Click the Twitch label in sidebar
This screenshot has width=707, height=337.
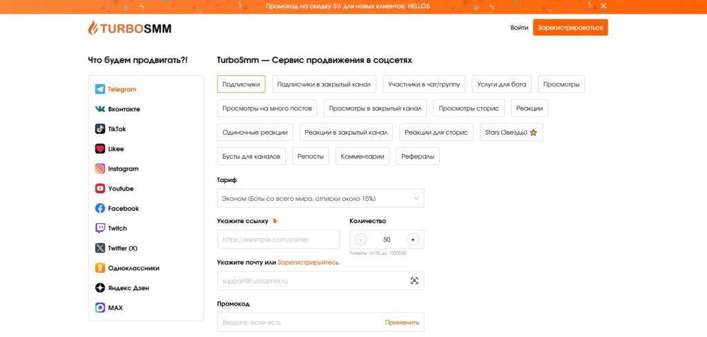coord(117,229)
